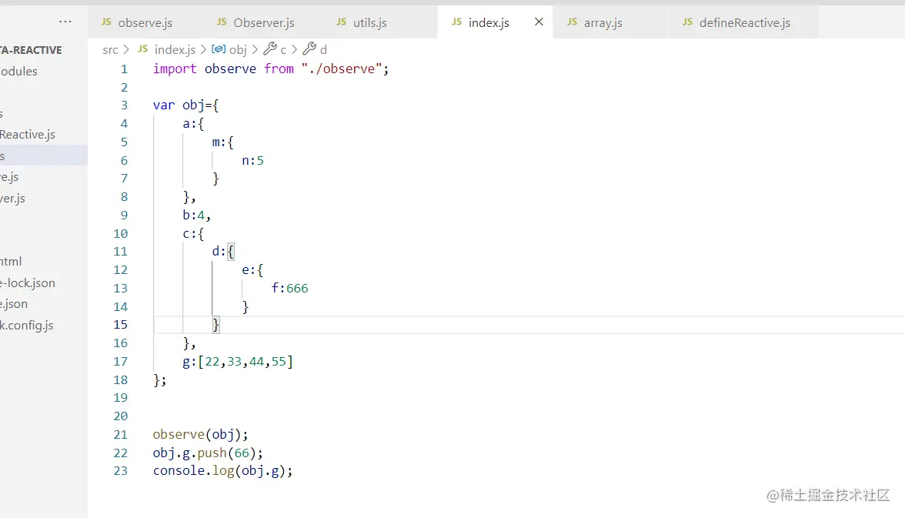This screenshot has width=905, height=518.
Task: Open the observe.js tab
Action: pos(145,22)
